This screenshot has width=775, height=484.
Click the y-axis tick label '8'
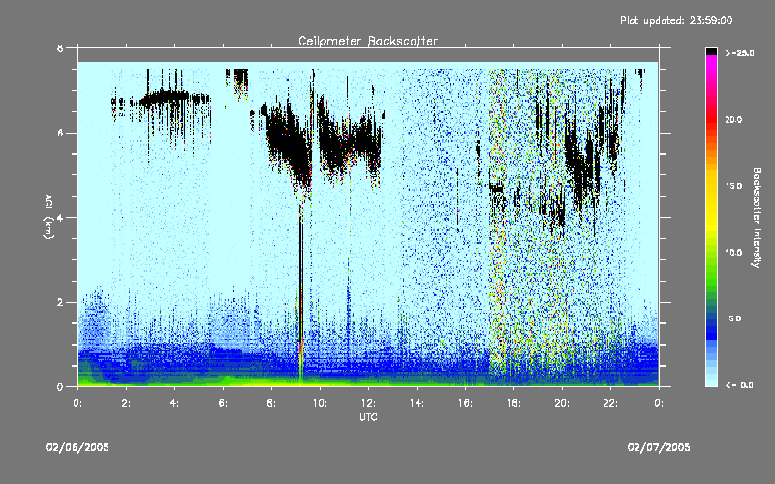[60, 48]
